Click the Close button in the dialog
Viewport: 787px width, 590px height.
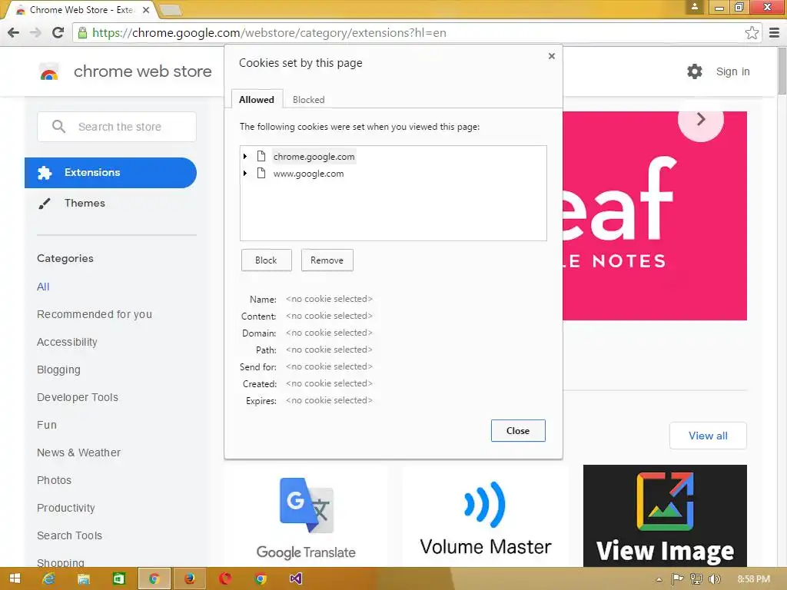coord(518,430)
